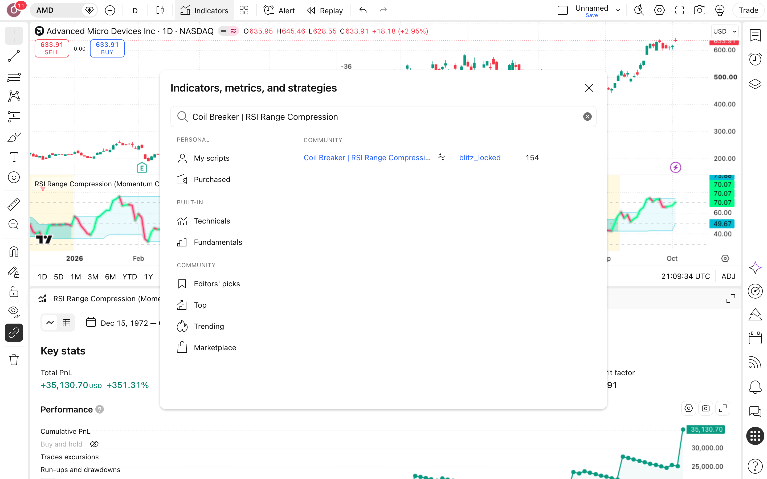Remove drawings with the trash icon
767x479 pixels.
click(x=14, y=360)
